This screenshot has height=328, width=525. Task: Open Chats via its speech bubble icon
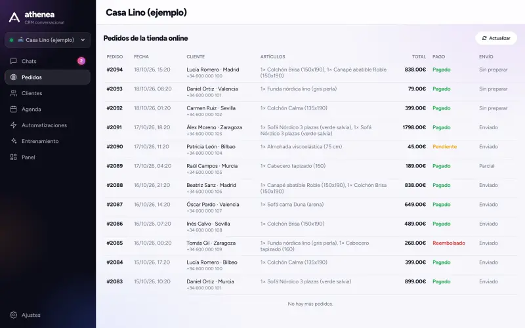[x=13, y=61]
